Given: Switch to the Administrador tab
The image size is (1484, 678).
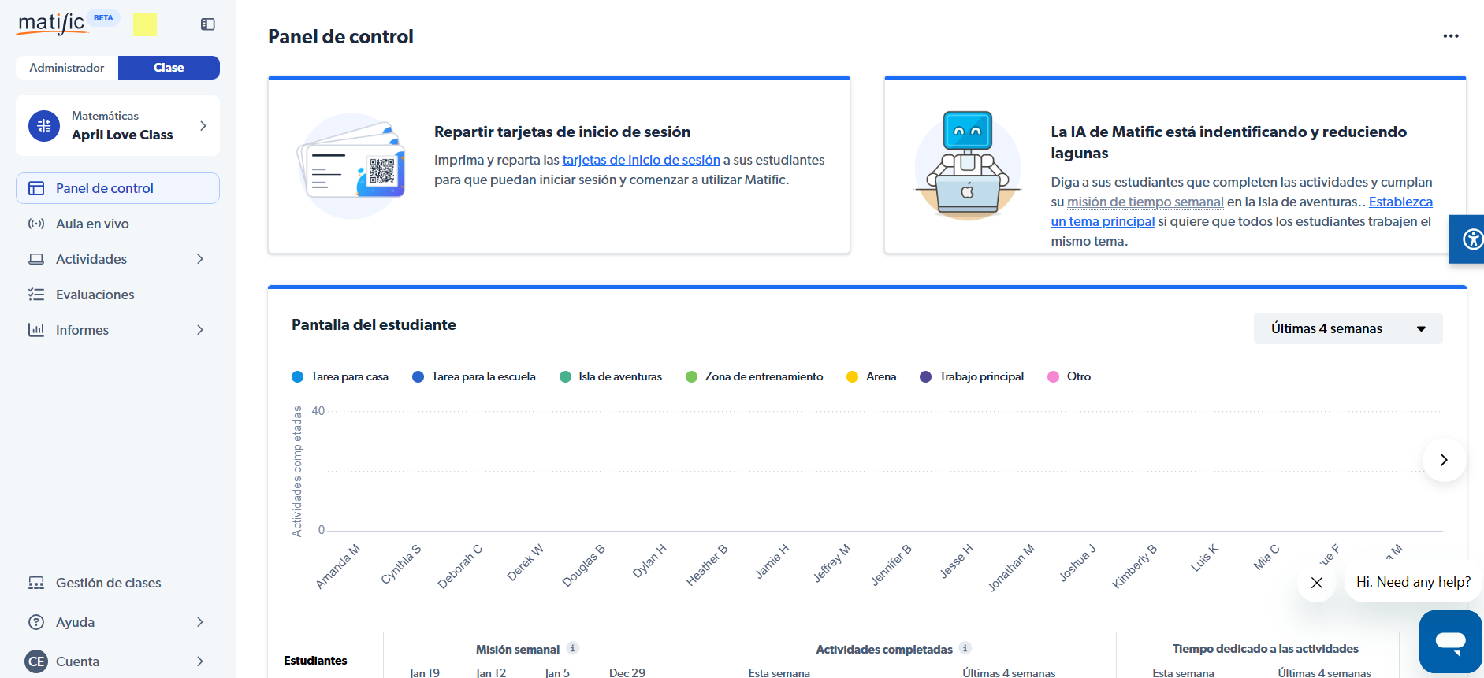Looking at the screenshot, I should point(67,68).
